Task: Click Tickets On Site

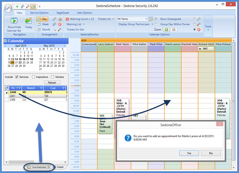Action: click(x=75, y=29)
